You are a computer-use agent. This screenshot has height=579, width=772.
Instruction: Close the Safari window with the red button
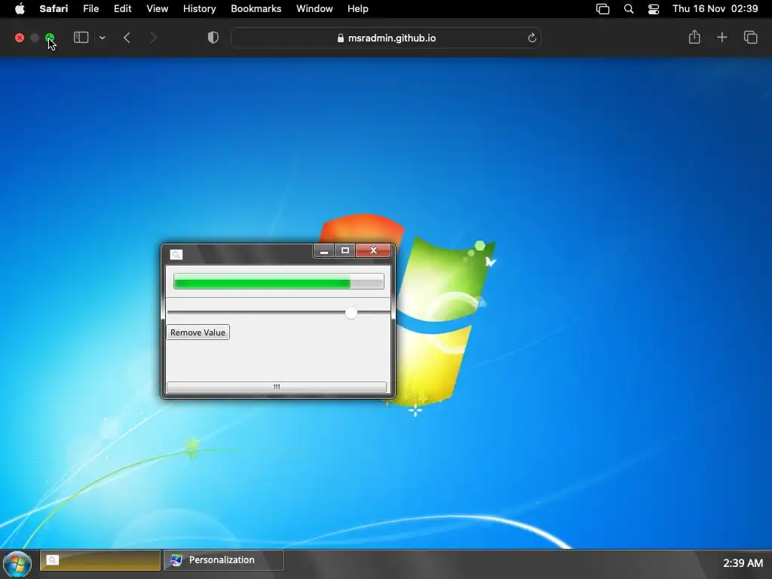20,38
